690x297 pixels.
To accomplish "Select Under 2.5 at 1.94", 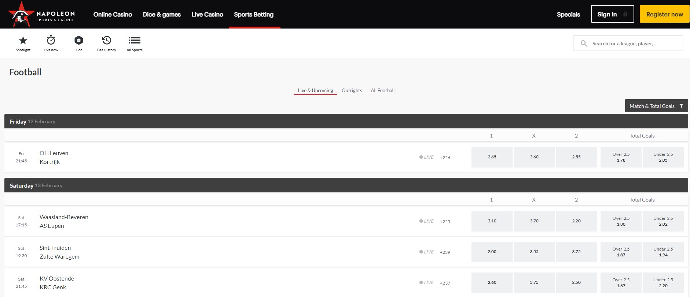I will click(x=663, y=252).
